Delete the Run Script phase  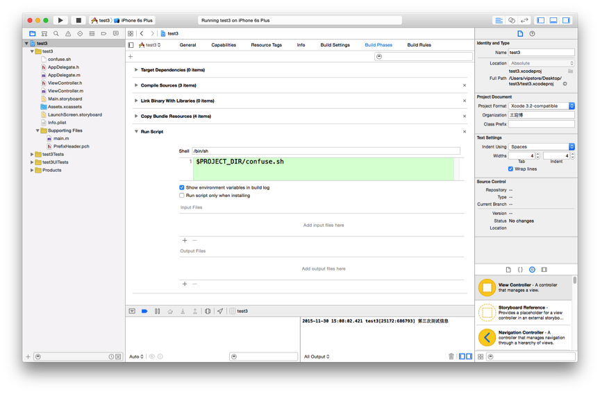click(465, 132)
